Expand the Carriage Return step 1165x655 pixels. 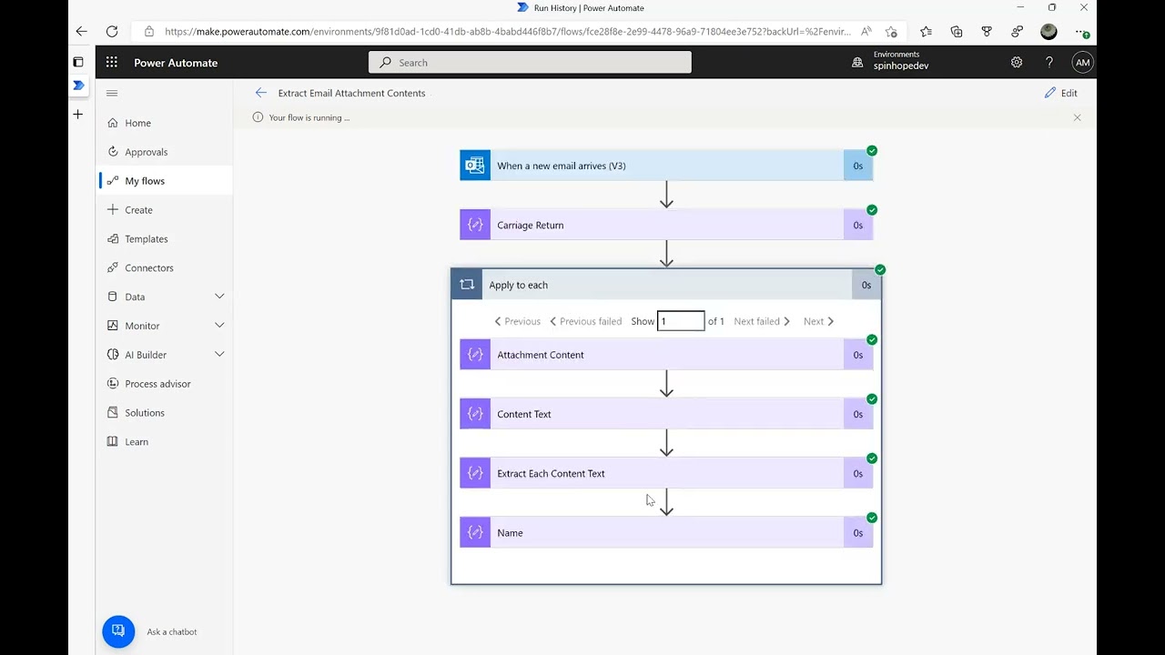pyautogui.click(x=666, y=225)
